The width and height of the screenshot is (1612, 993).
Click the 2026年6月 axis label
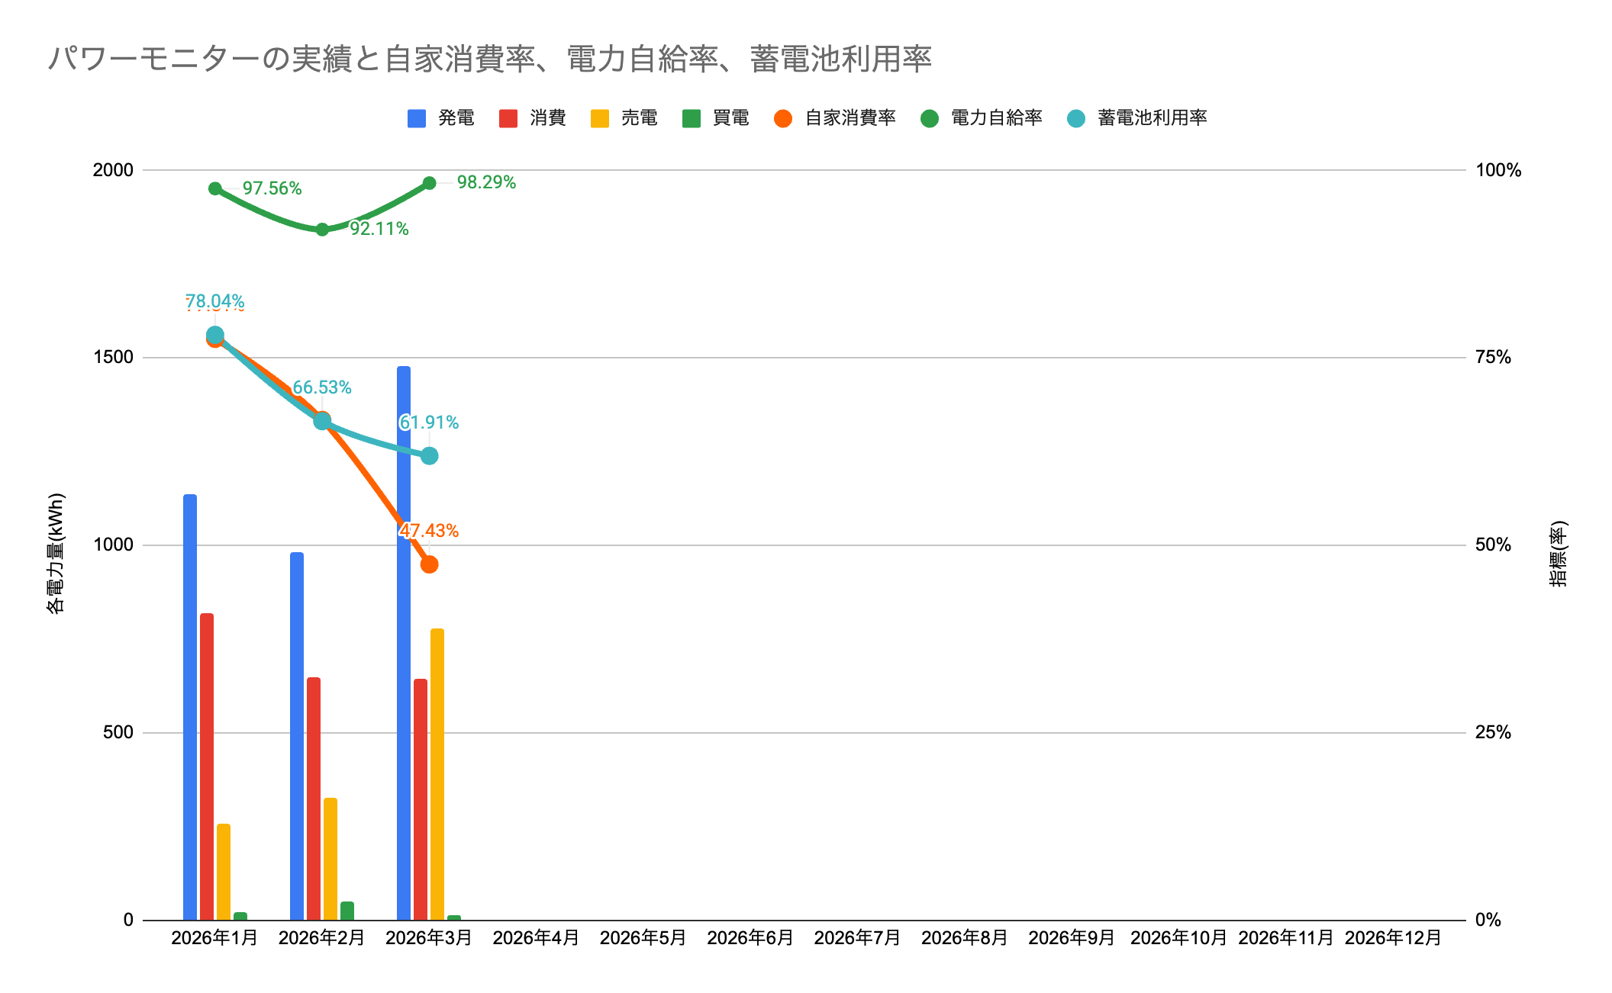coord(750,938)
